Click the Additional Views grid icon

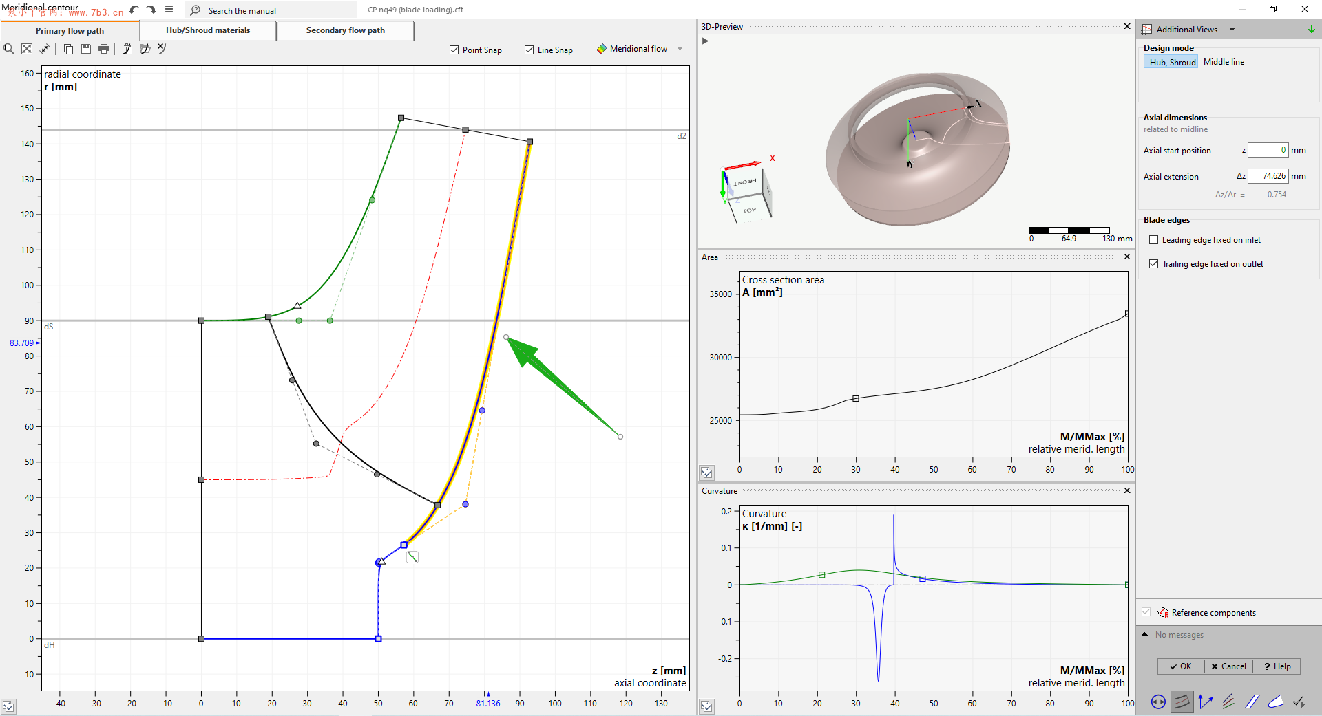[x=1146, y=30]
